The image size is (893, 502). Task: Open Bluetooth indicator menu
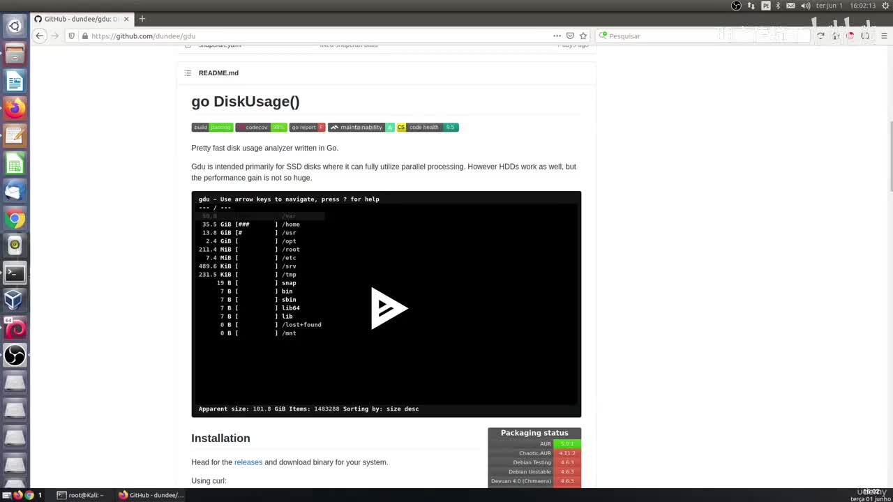point(778,6)
